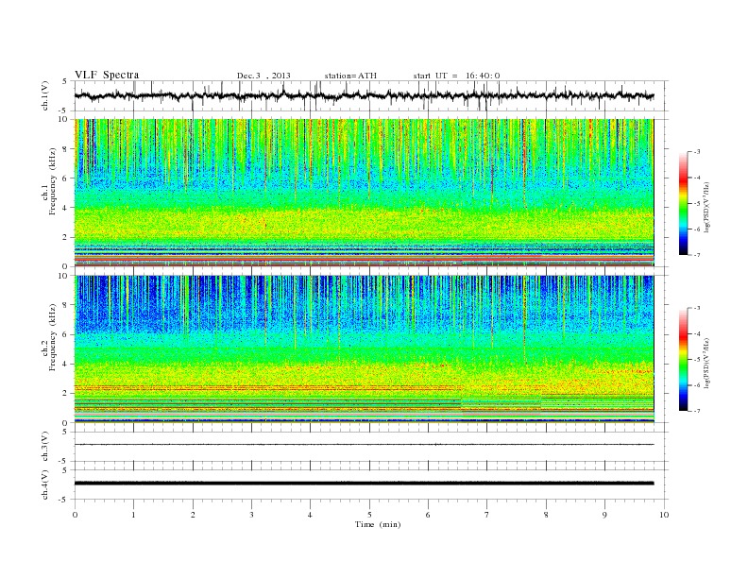Image resolution: width=748 pixels, height=578 pixels.
Task: Click the ch.2 "Frequency (kHz)" axis label
Action: (x=52, y=336)
